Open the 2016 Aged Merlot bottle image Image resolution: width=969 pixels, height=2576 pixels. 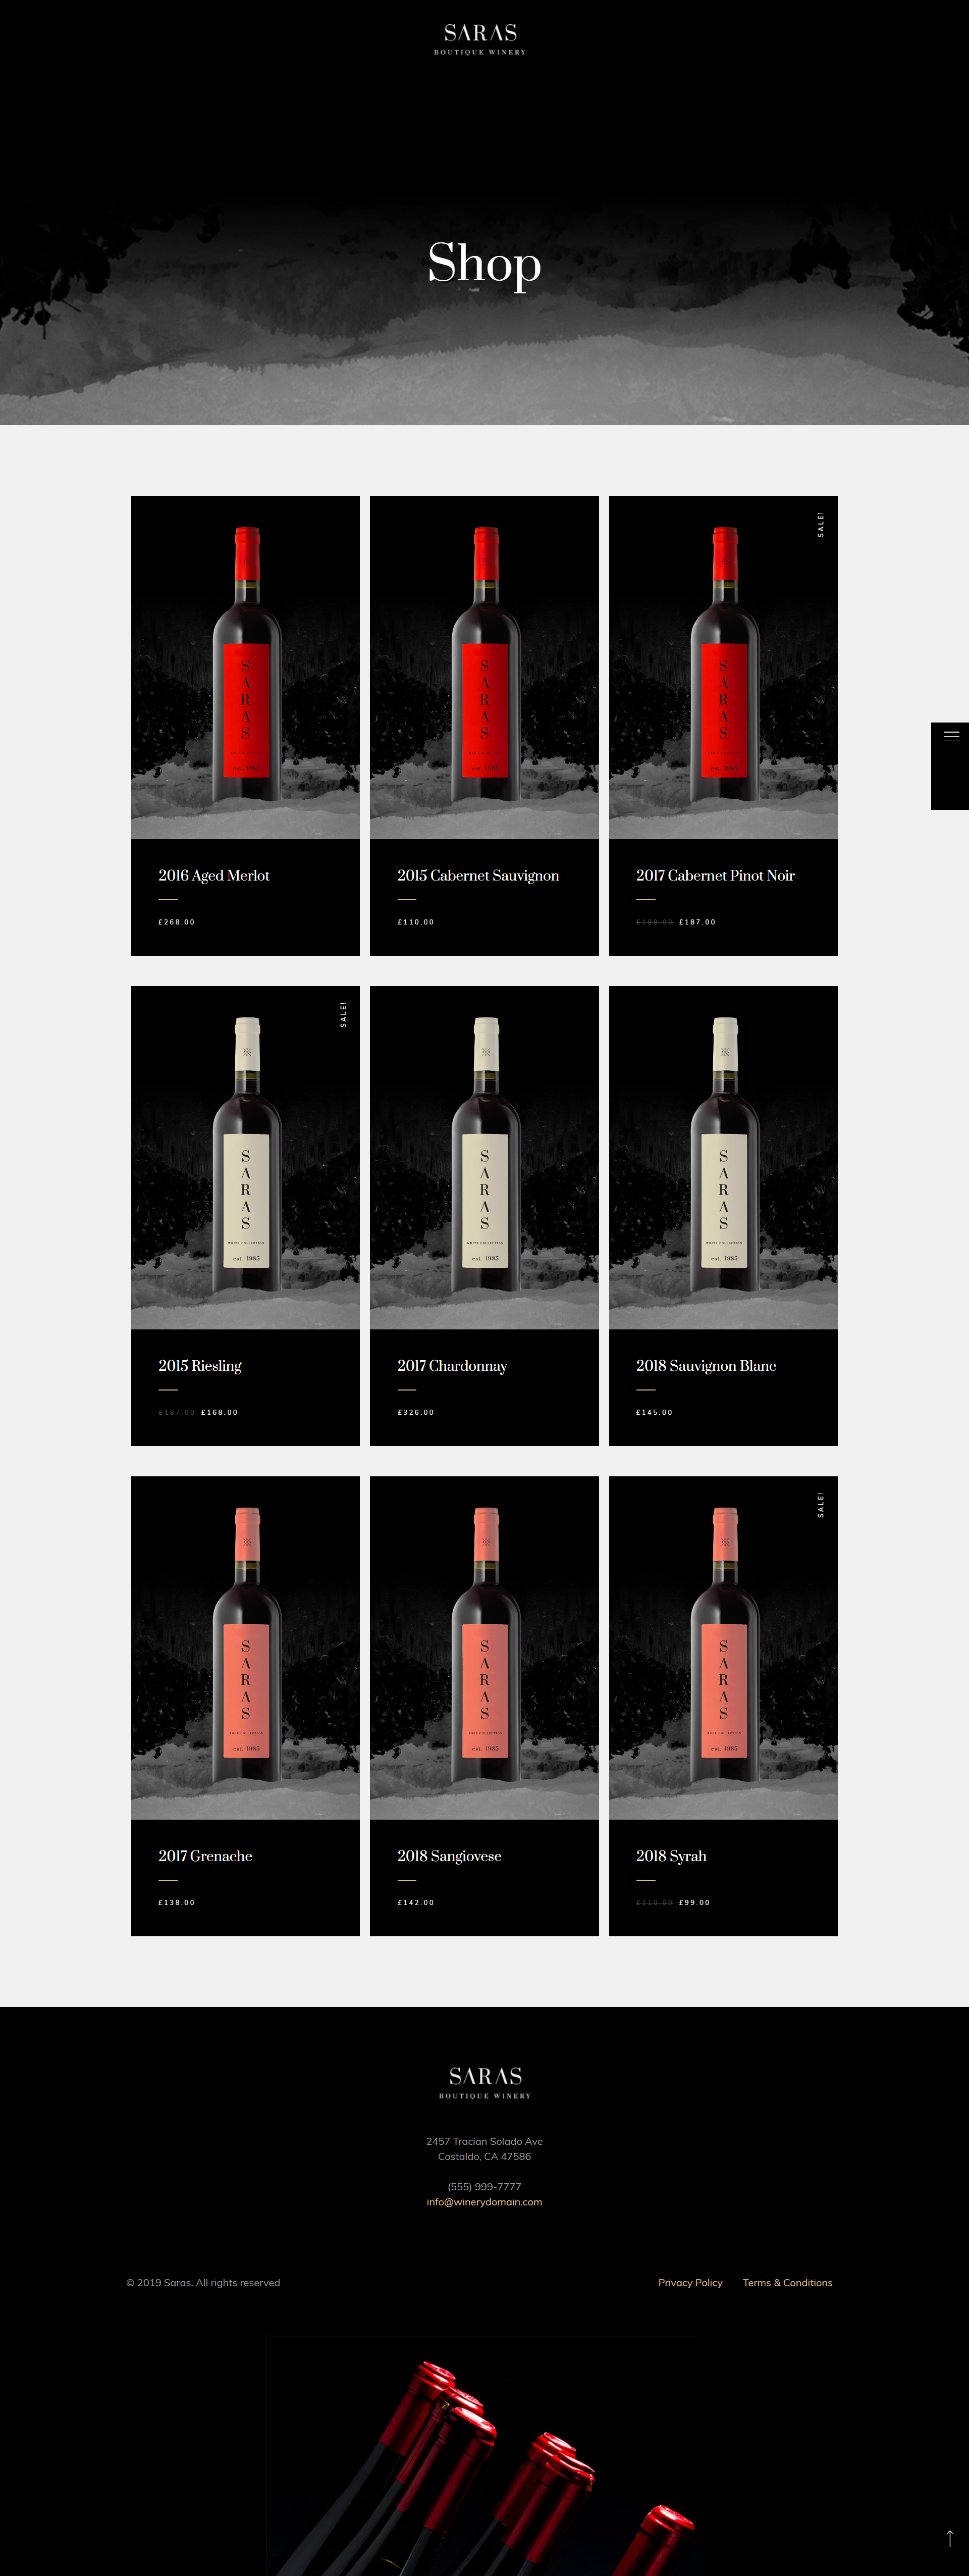(x=245, y=667)
